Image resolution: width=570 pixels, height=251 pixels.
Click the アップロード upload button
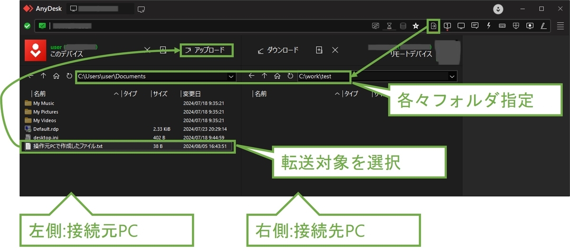click(207, 50)
